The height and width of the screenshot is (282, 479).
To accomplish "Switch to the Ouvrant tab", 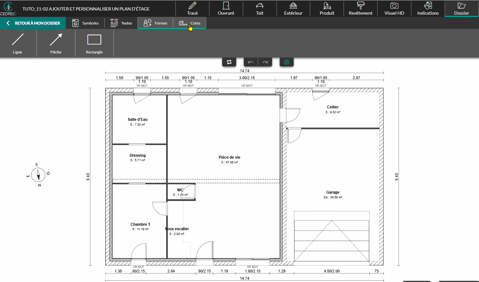I will 226,9.
